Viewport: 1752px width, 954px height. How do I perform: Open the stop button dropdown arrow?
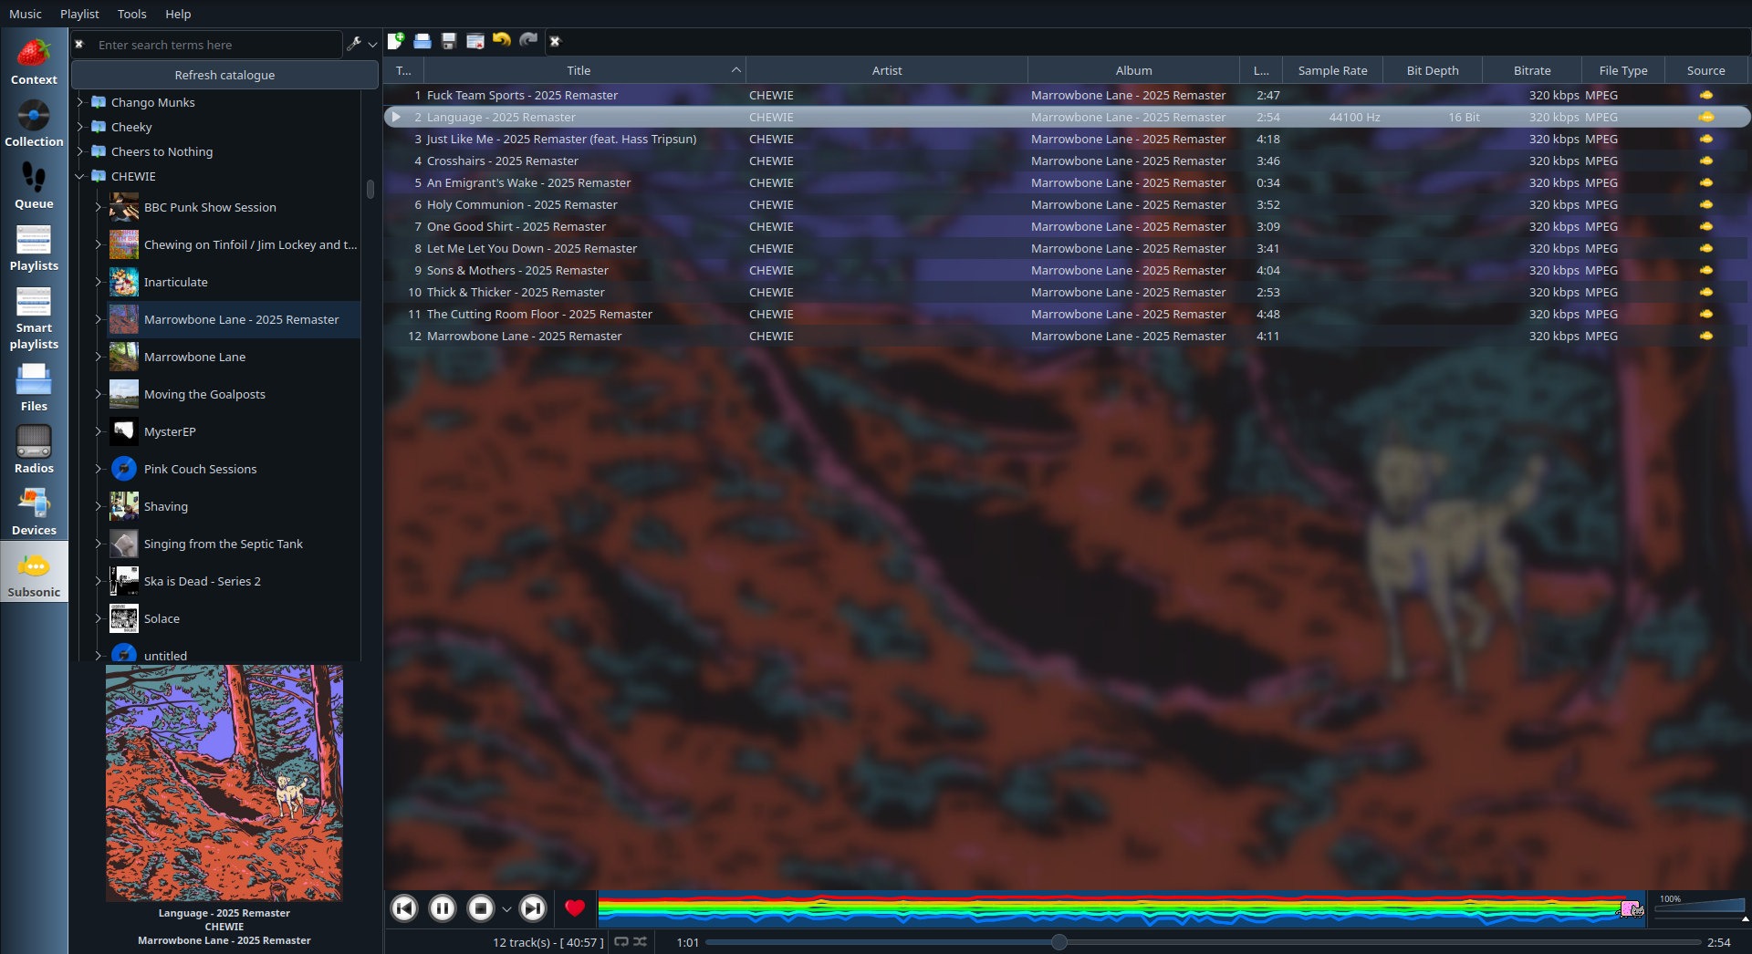pos(506,908)
